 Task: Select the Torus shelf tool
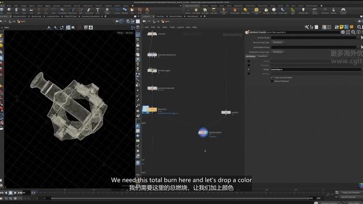point(24,10)
